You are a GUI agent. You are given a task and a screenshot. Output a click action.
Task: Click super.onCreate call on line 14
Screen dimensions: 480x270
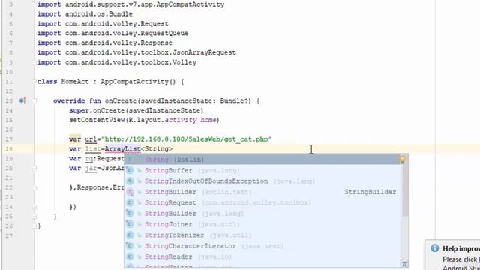click(x=136, y=110)
